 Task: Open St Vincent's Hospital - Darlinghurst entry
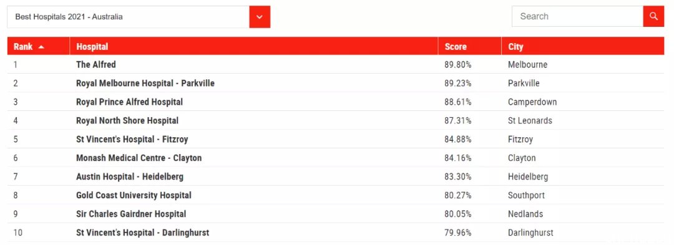(x=143, y=233)
